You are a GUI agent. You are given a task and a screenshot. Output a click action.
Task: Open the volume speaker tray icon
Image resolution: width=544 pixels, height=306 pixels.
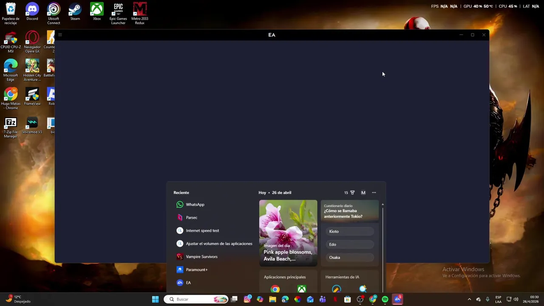[x=516, y=299]
